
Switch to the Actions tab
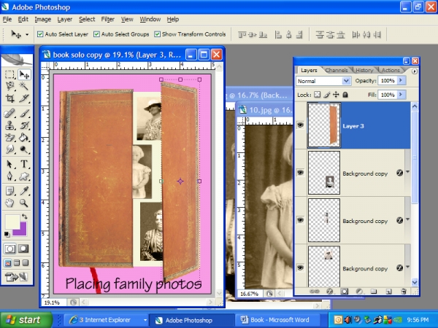[391, 70]
